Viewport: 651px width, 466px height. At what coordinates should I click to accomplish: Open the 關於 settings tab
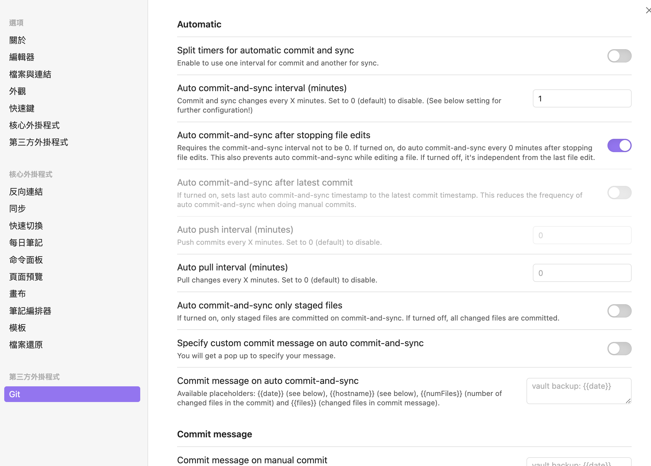pyautogui.click(x=18, y=40)
